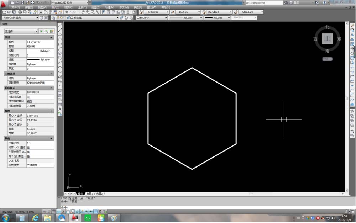Open the 文件(F) menu
Image resolution: width=356 pixels, height=223 pixels.
click(15, 7)
